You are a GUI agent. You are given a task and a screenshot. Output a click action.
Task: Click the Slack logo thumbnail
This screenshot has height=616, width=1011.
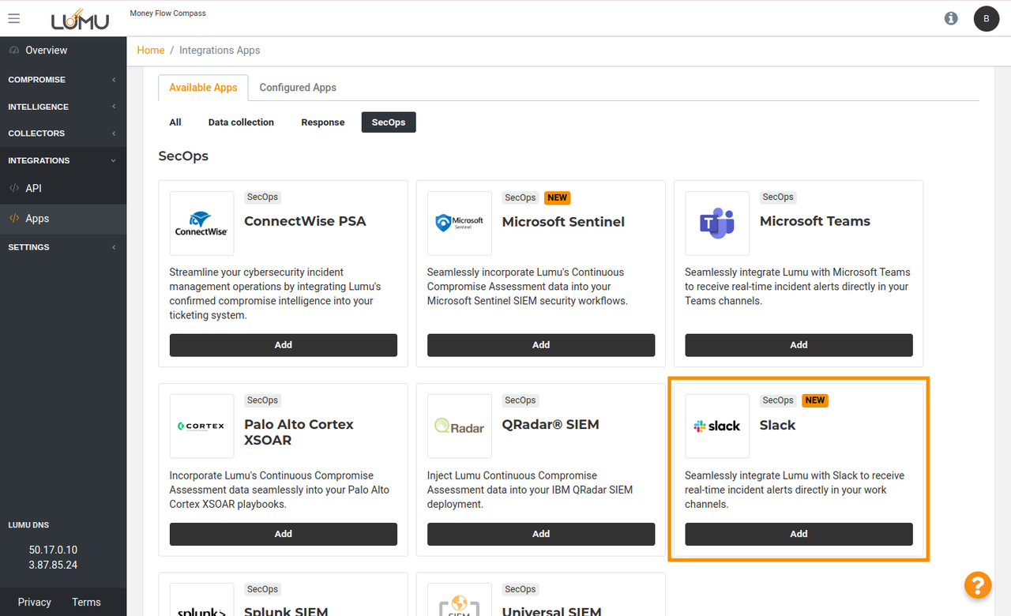tap(717, 426)
